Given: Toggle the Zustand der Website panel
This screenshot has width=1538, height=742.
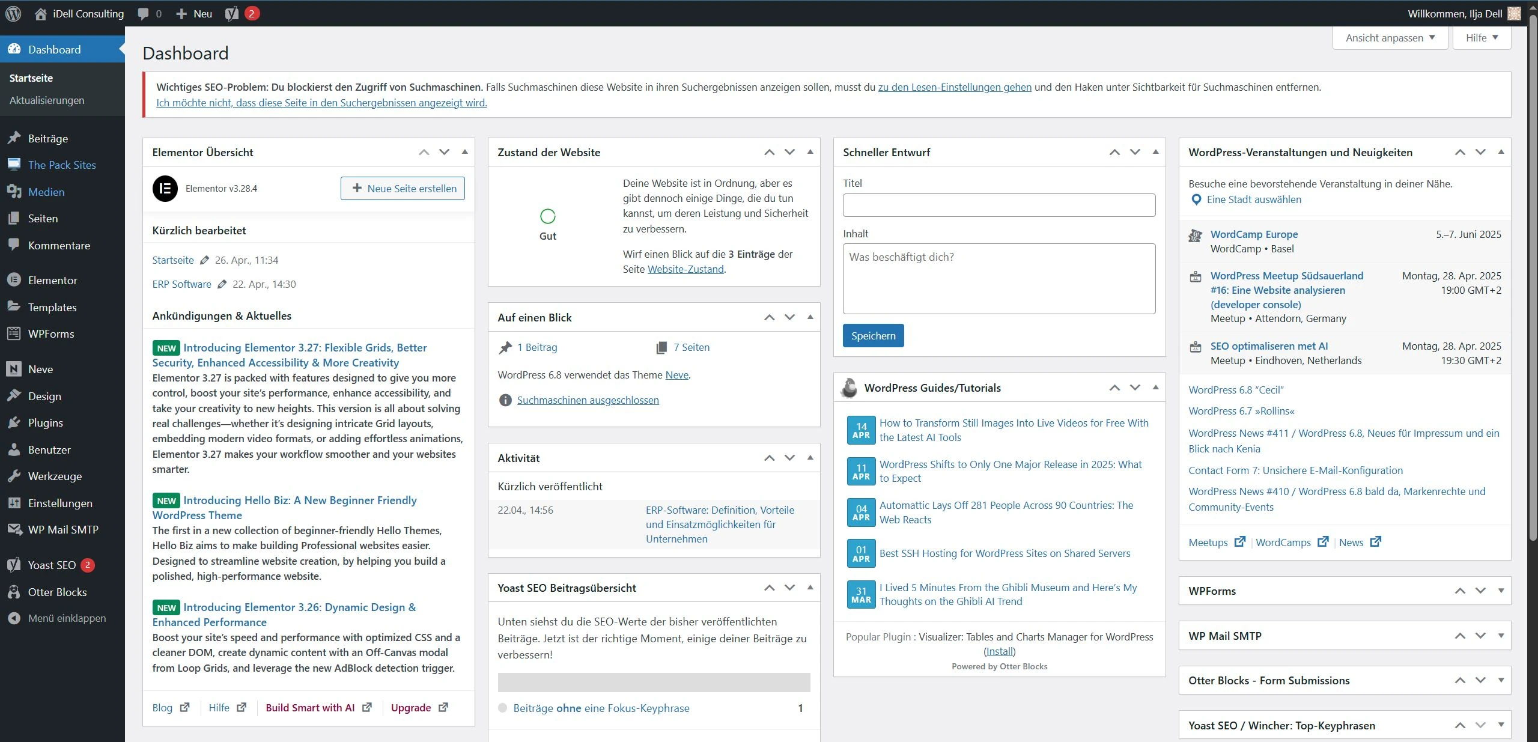Looking at the screenshot, I should pyautogui.click(x=810, y=152).
